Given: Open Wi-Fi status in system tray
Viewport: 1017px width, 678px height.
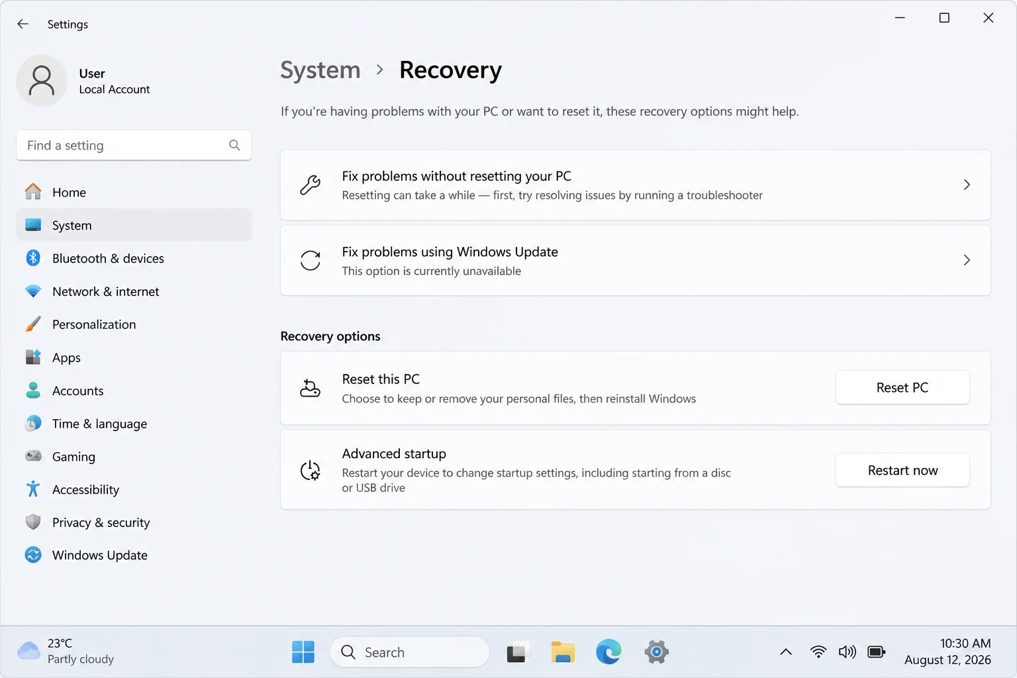Looking at the screenshot, I should click(x=818, y=652).
